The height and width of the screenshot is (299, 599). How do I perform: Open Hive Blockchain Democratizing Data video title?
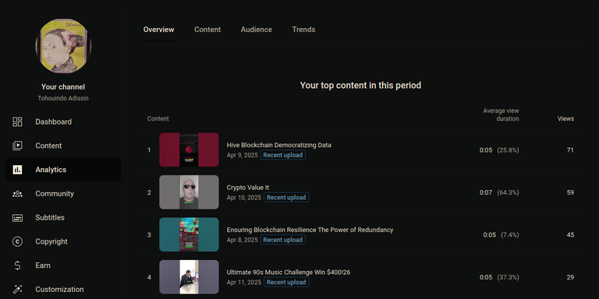(x=279, y=145)
